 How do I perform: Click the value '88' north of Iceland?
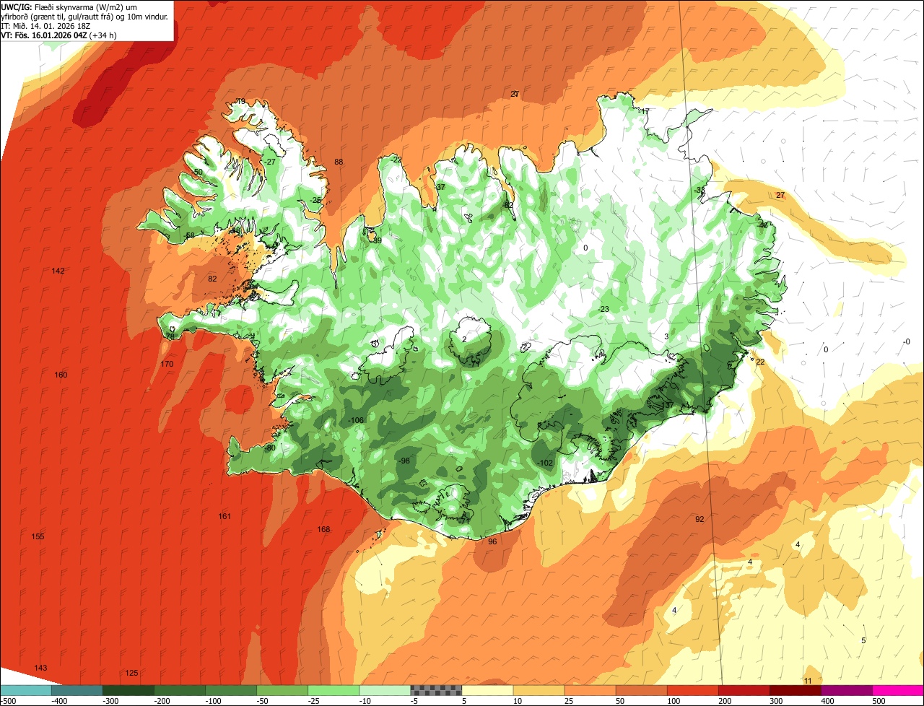[x=339, y=162]
